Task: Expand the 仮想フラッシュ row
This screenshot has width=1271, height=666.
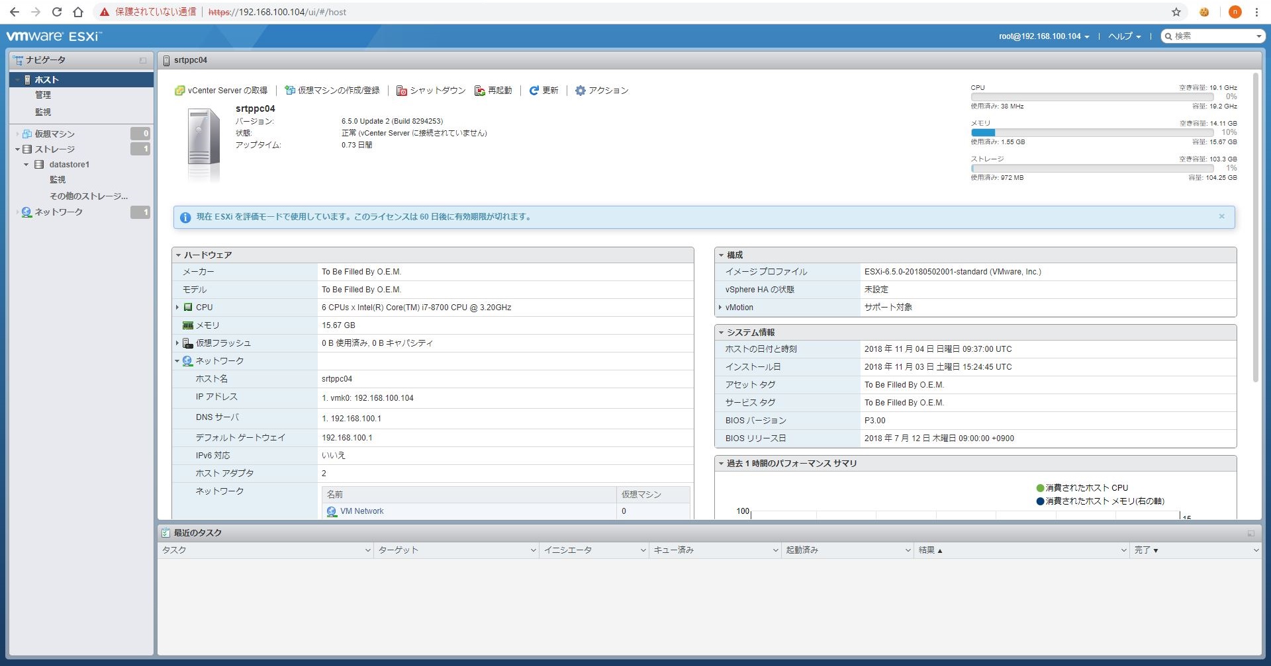Action: [x=177, y=343]
